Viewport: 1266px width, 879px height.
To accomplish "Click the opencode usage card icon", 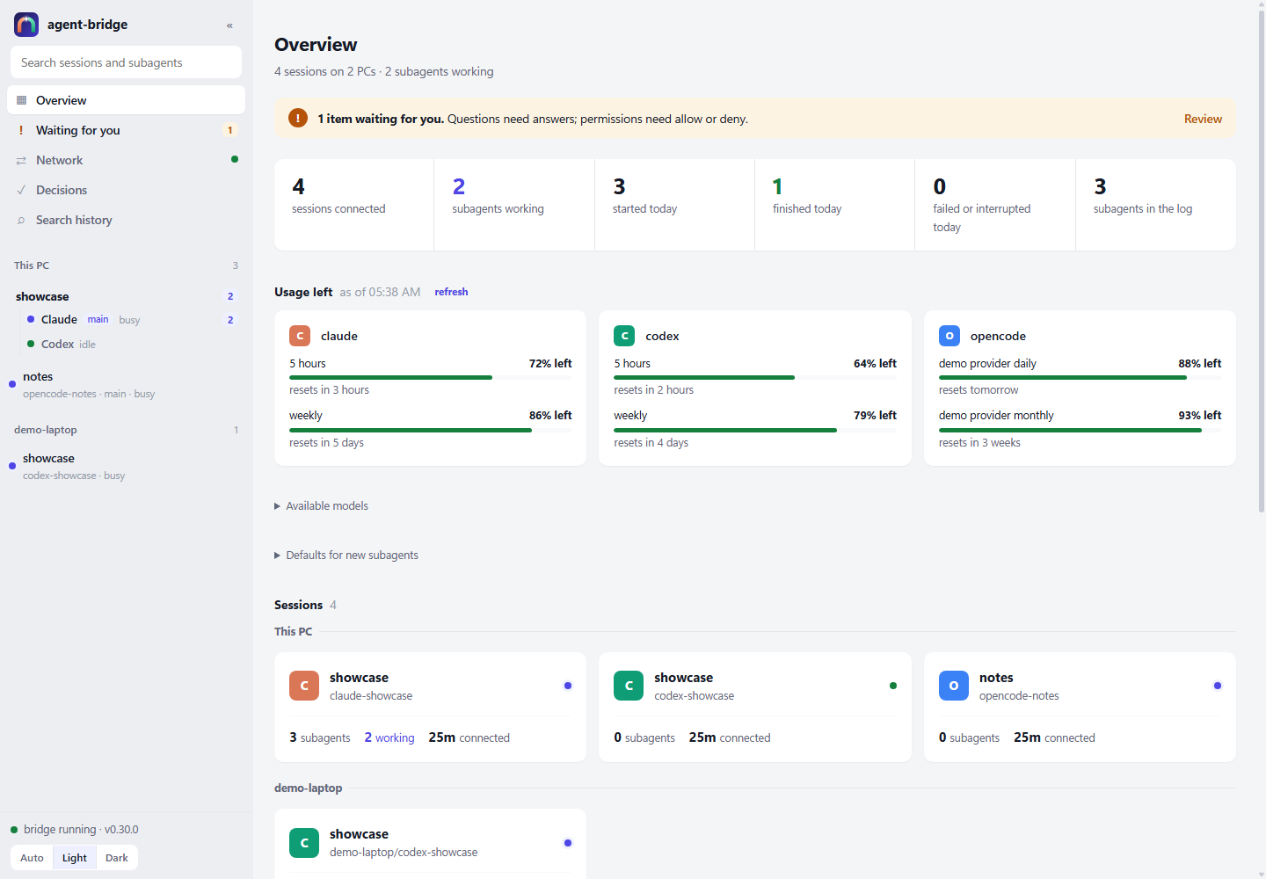I will pyautogui.click(x=949, y=336).
